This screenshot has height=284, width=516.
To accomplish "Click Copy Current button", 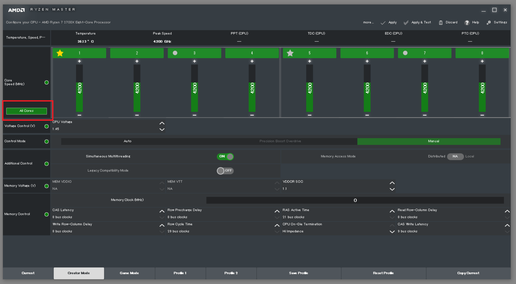I will [468, 273].
